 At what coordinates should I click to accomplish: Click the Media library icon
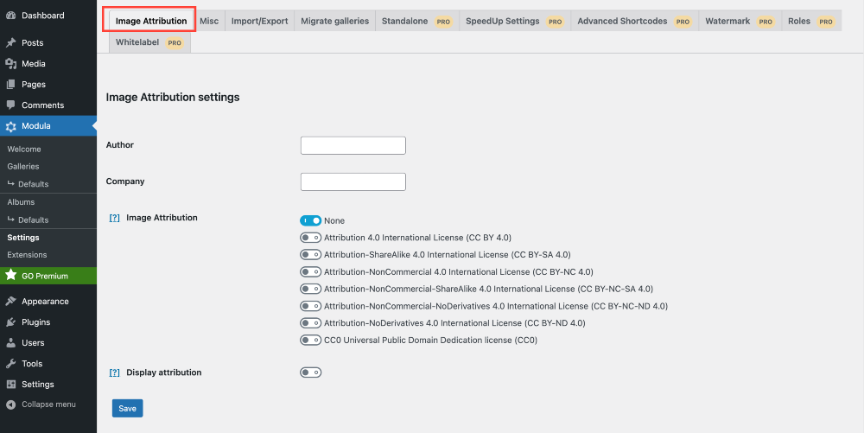coord(10,64)
